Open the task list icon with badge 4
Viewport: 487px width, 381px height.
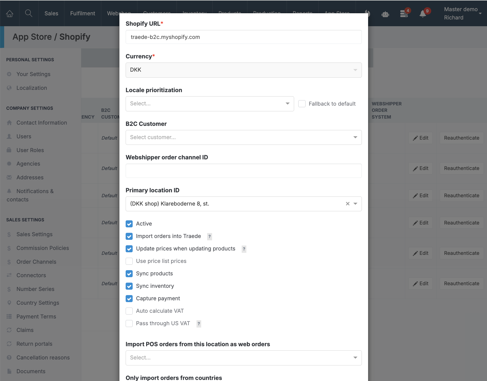click(404, 13)
